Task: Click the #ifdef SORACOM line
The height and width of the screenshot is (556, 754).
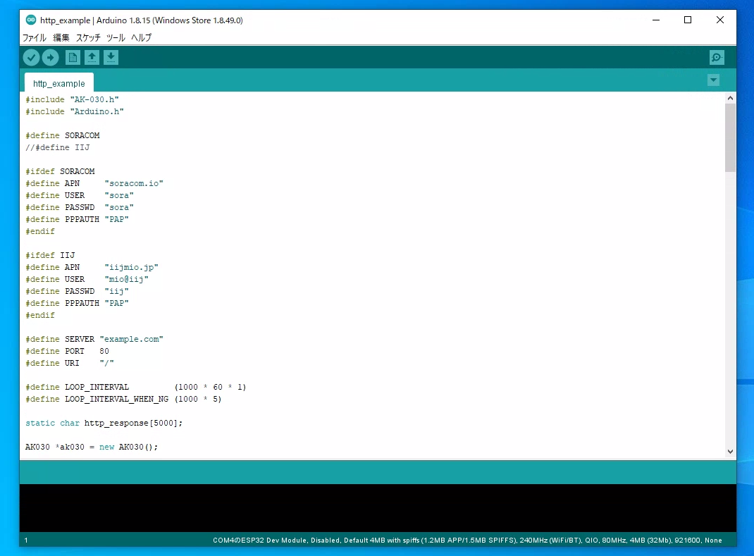Action: pos(60,172)
